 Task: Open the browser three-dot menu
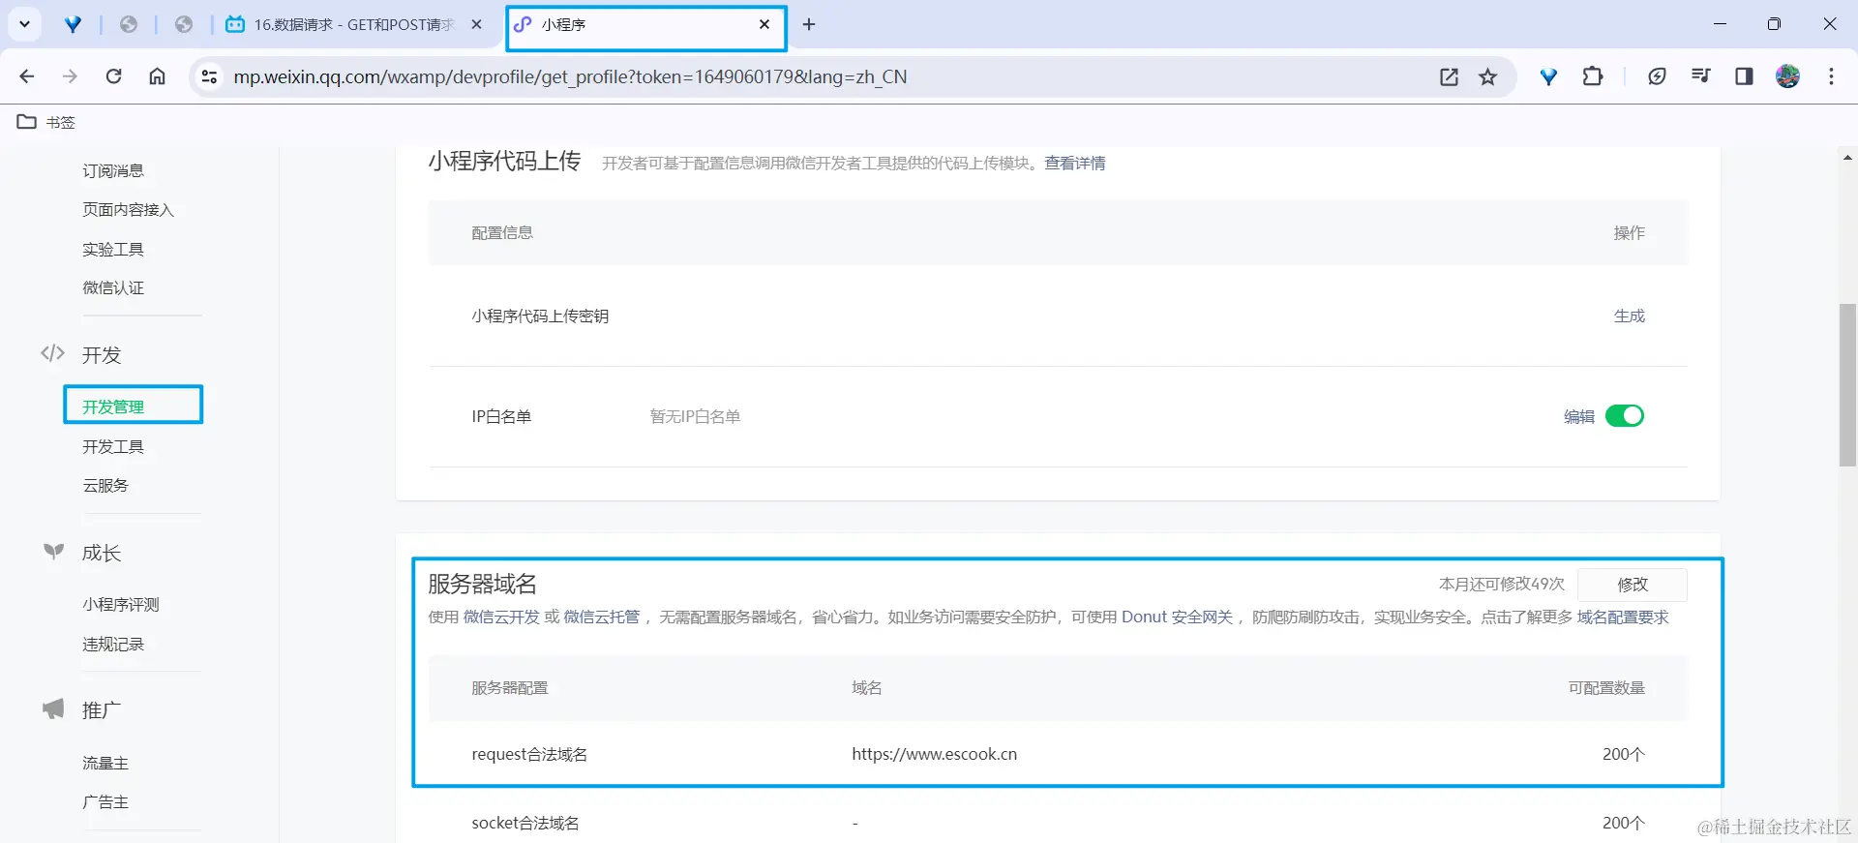pos(1831,76)
